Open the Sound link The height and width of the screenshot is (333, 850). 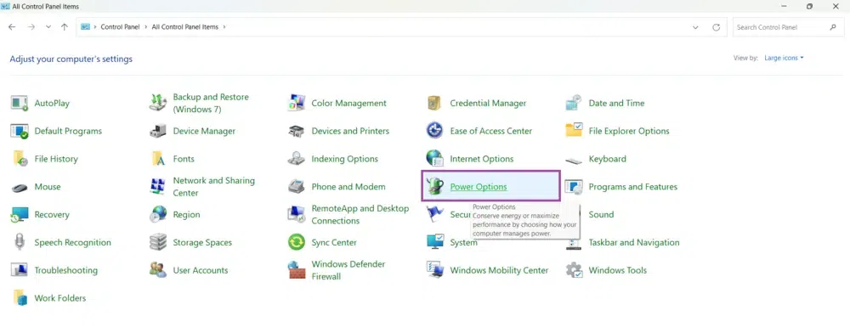point(601,214)
